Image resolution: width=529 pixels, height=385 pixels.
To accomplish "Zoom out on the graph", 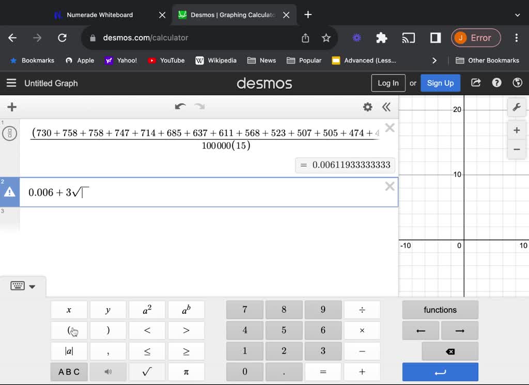I will [517, 149].
